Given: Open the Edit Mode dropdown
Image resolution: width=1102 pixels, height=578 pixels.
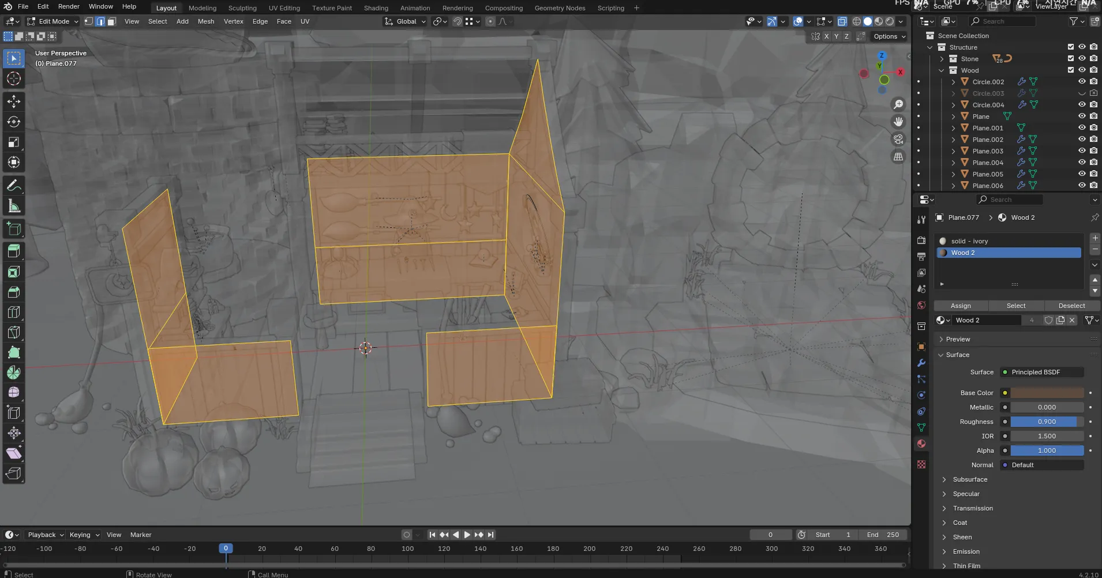Looking at the screenshot, I should pos(52,21).
